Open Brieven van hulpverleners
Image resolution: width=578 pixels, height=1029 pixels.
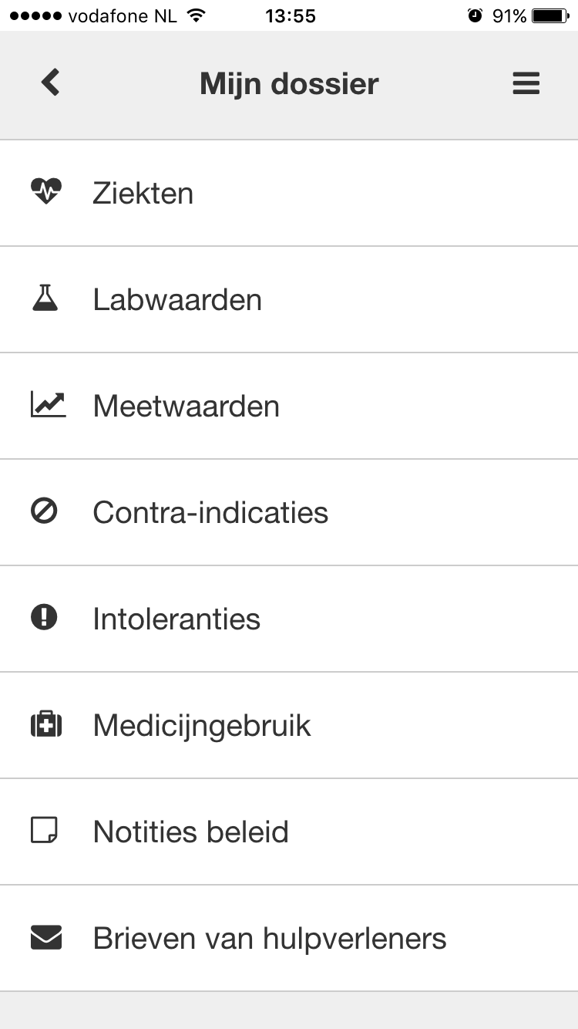(x=289, y=938)
